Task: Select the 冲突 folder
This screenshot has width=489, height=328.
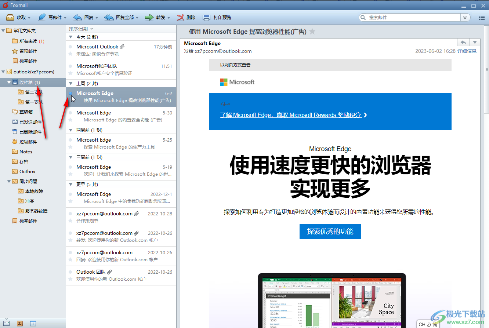Action: 26,201
